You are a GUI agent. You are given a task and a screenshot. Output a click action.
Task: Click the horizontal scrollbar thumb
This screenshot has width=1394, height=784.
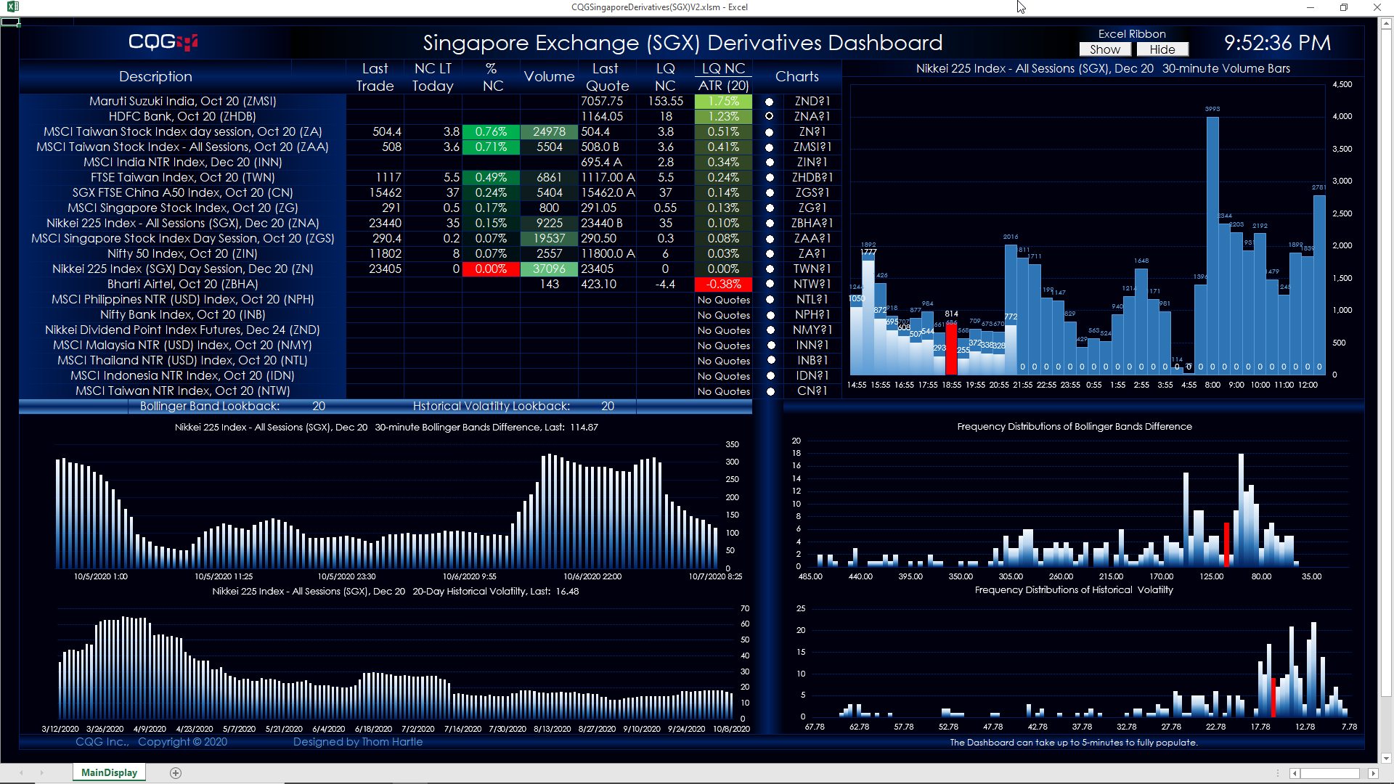tap(1329, 774)
